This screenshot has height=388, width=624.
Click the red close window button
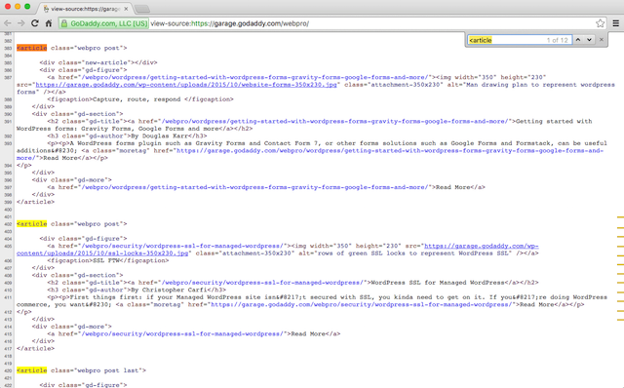pyautogui.click(x=8, y=7)
